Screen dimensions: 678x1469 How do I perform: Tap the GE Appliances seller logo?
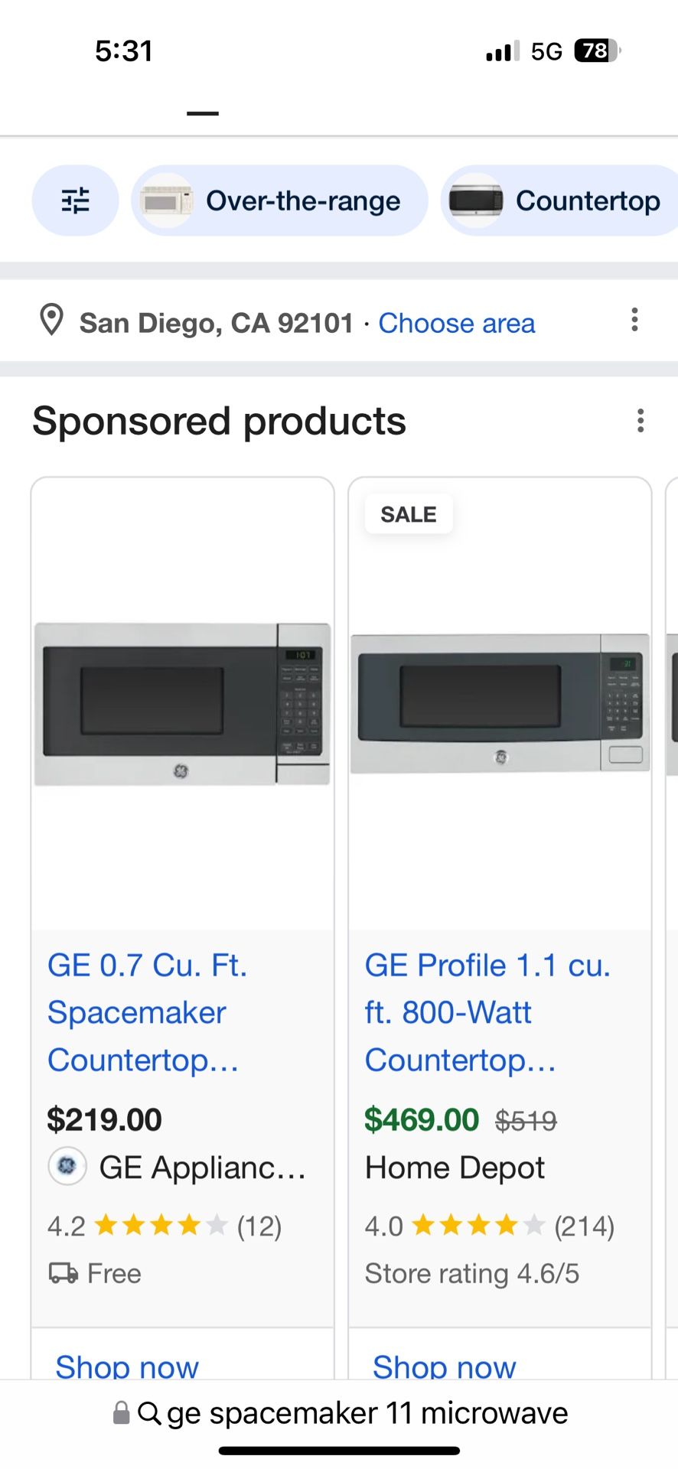(x=67, y=1167)
